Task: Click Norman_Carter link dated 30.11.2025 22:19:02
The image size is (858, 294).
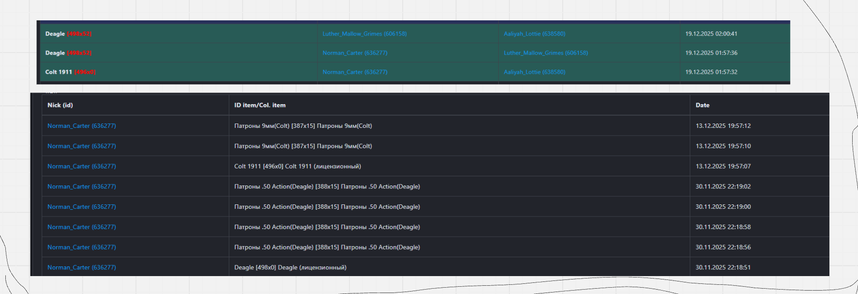Action: coord(81,186)
